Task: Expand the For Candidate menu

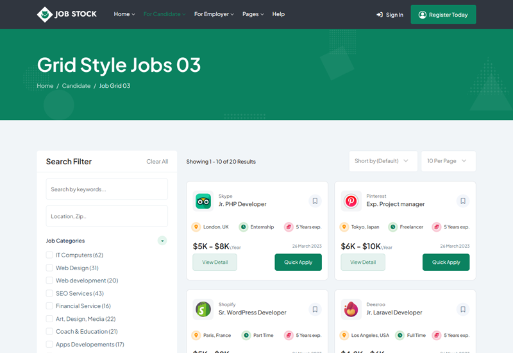Action: [164, 14]
